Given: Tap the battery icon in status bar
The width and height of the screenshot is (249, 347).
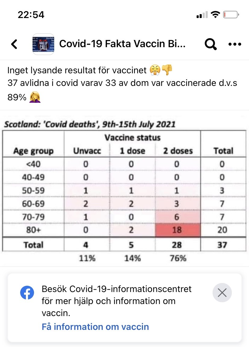Looking at the screenshot, I should (x=231, y=14).
